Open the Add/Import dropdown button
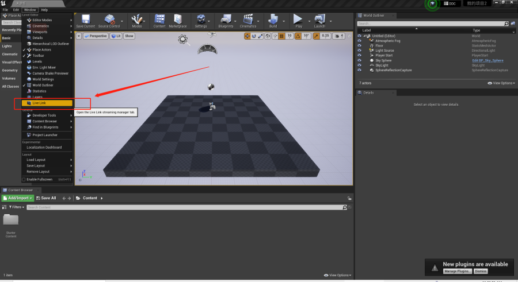 coord(17,198)
